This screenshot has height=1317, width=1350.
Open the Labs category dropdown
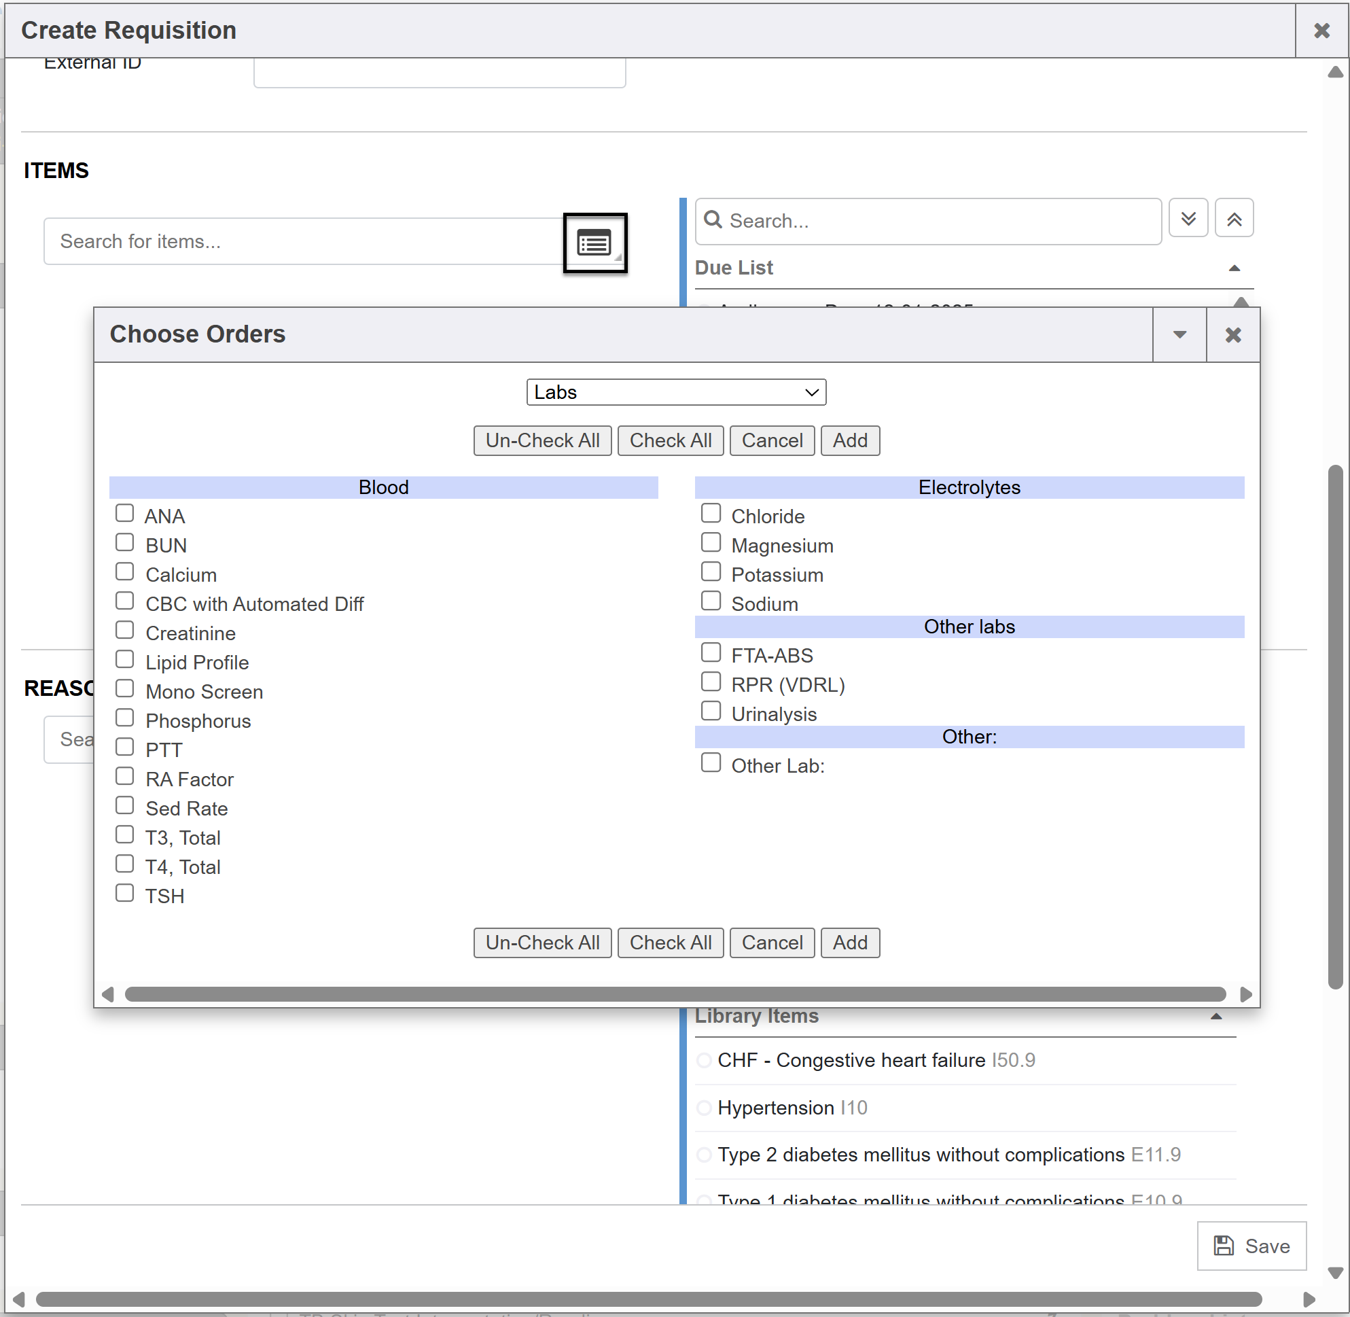pyautogui.click(x=675, y=392)
